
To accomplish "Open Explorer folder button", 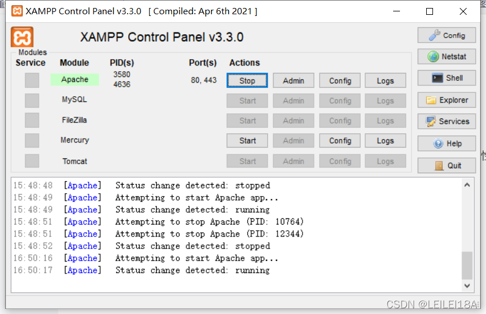I will (x=447, y=100).
